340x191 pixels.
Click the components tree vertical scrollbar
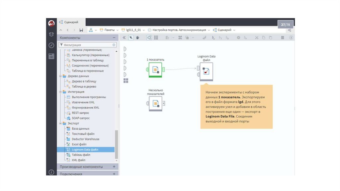pos(116,143)
